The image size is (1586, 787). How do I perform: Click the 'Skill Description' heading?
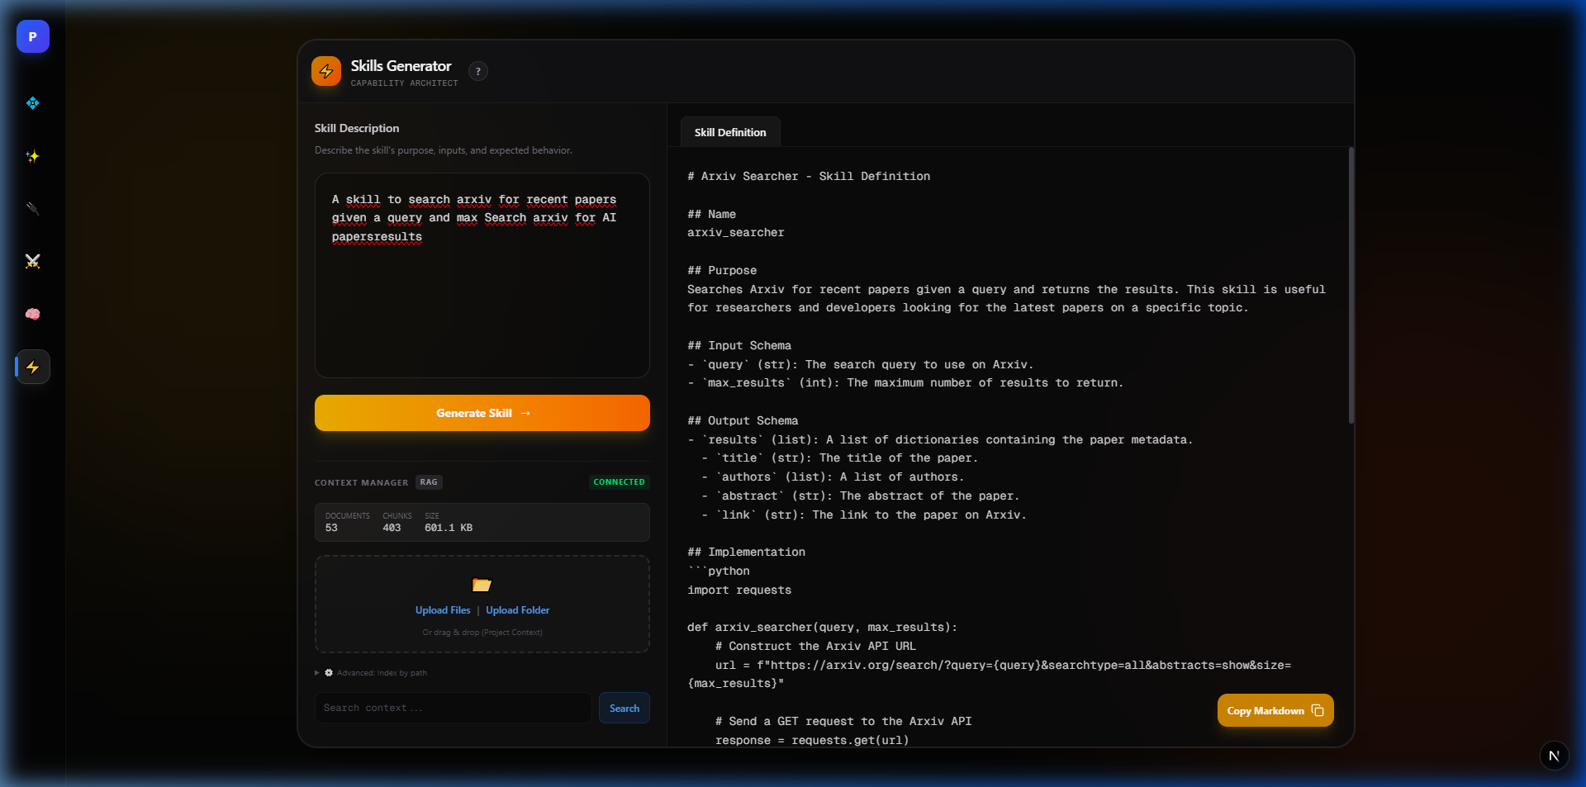[x=357, y=128]
